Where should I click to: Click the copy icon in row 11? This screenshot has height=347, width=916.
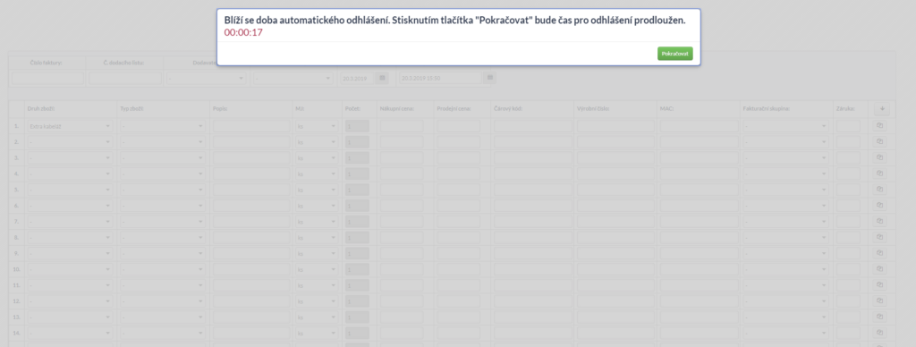click(x=879, y=285)
